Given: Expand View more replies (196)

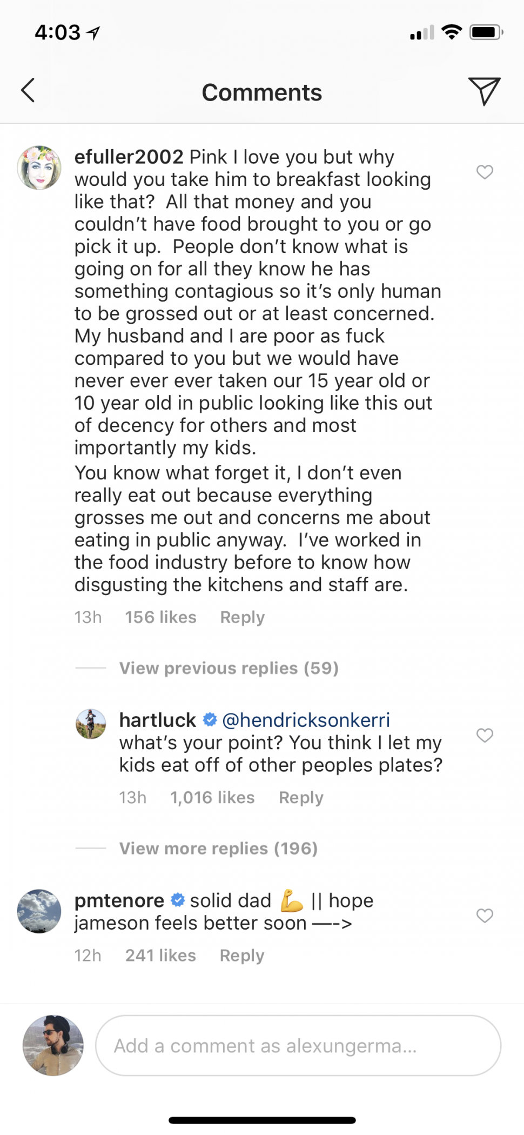Looking at the screenshot, I should tap(218, 849).
